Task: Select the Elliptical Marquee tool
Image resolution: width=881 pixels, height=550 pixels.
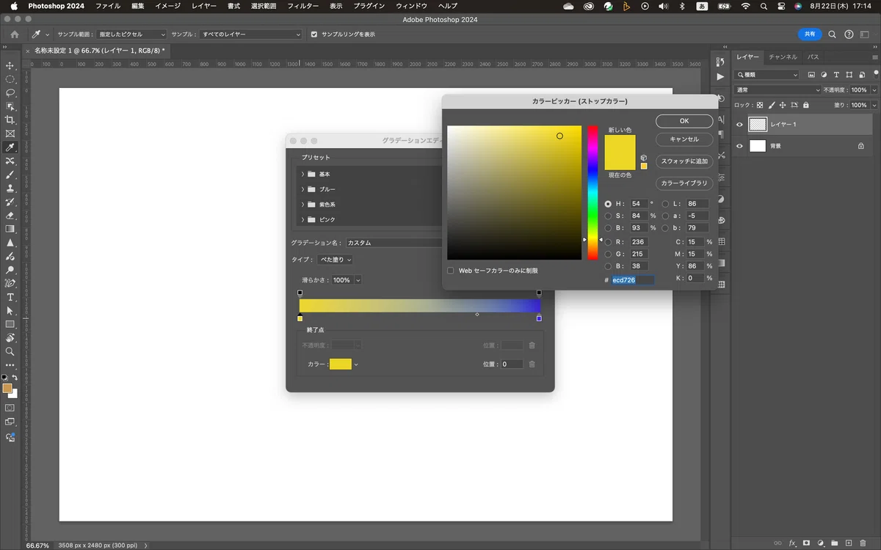Action: coord(10,79)
